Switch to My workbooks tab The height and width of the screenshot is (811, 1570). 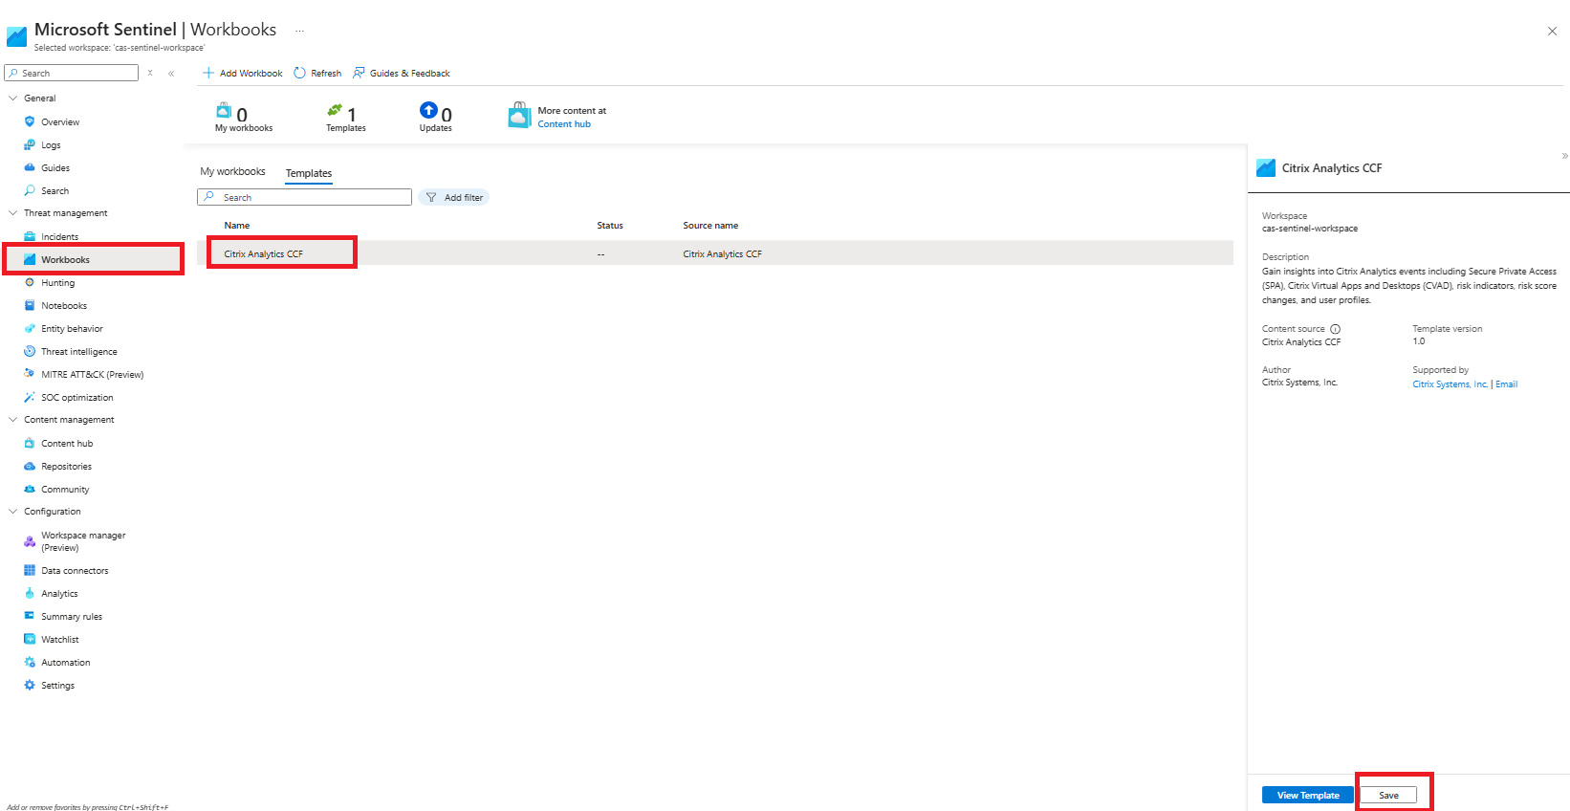(x=232, y=172)
